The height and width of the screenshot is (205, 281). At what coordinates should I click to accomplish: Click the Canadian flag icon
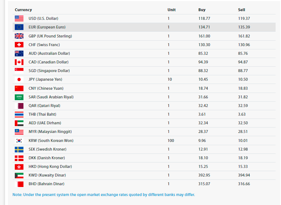19,62
